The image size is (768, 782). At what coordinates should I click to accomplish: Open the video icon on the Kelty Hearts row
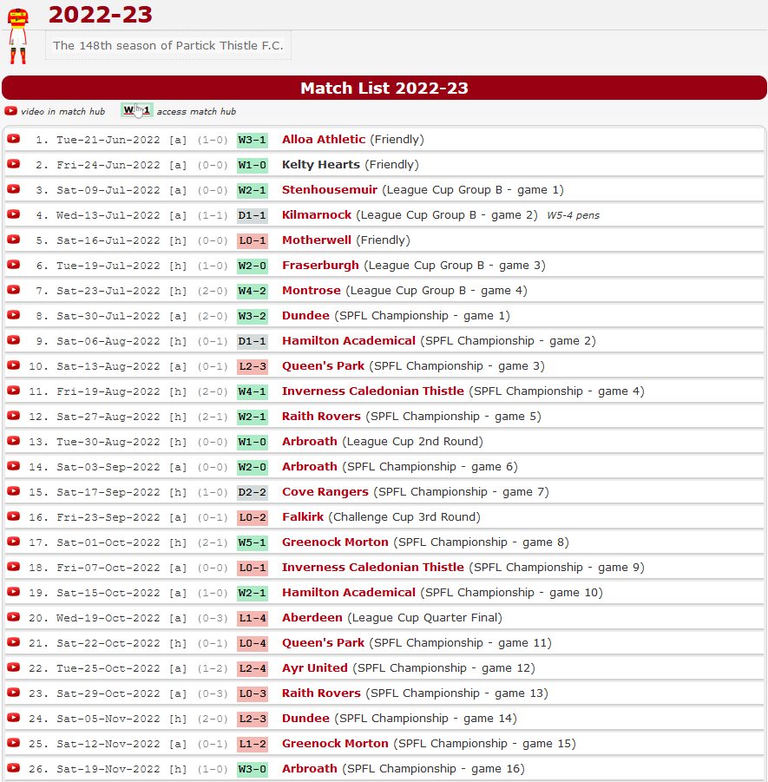click(x=14, y=163)
